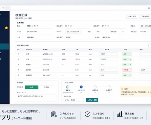This screenshot has height=125, width=151.
Task: Click the 判定 column header
Action: point(126,50)
